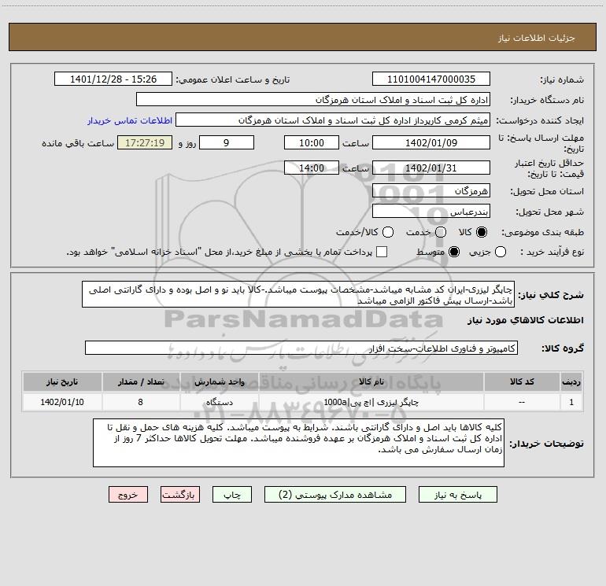Click the delivery province field هرمزگان
Screen dimensions: 606x586
(431, 191)
